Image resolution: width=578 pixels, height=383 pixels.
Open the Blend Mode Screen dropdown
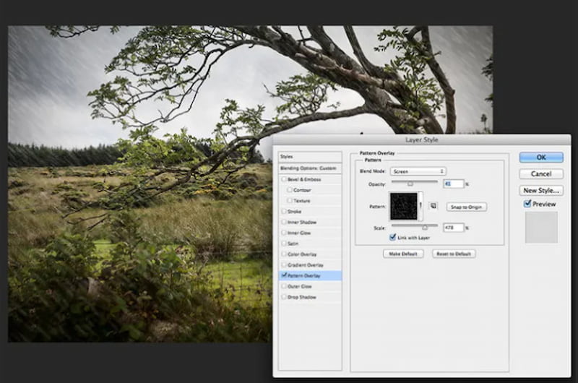tap(418, 171)
